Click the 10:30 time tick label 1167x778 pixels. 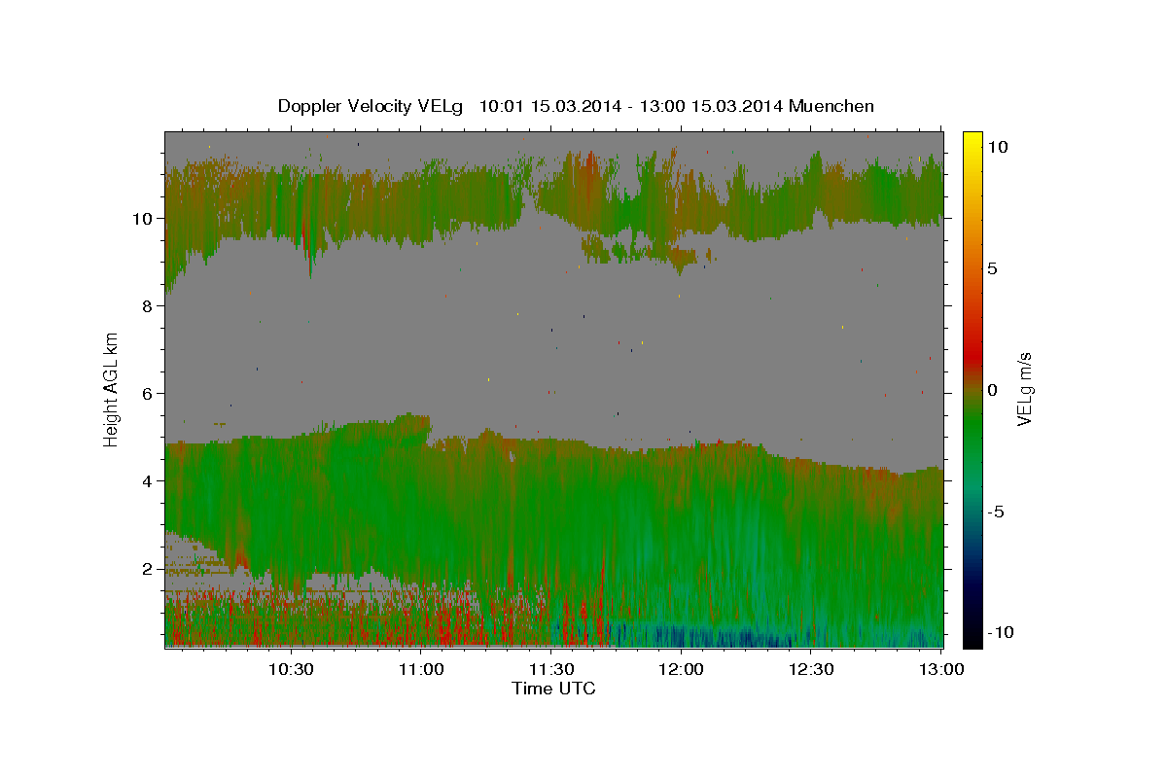tap(291, 669)
